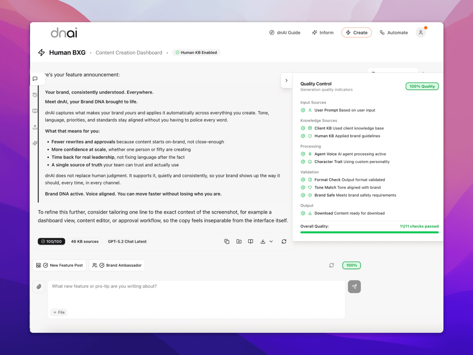Click the upload icon in left sidebar
Viewport: 473px width, 355px height.
click(x=35, y=127)
